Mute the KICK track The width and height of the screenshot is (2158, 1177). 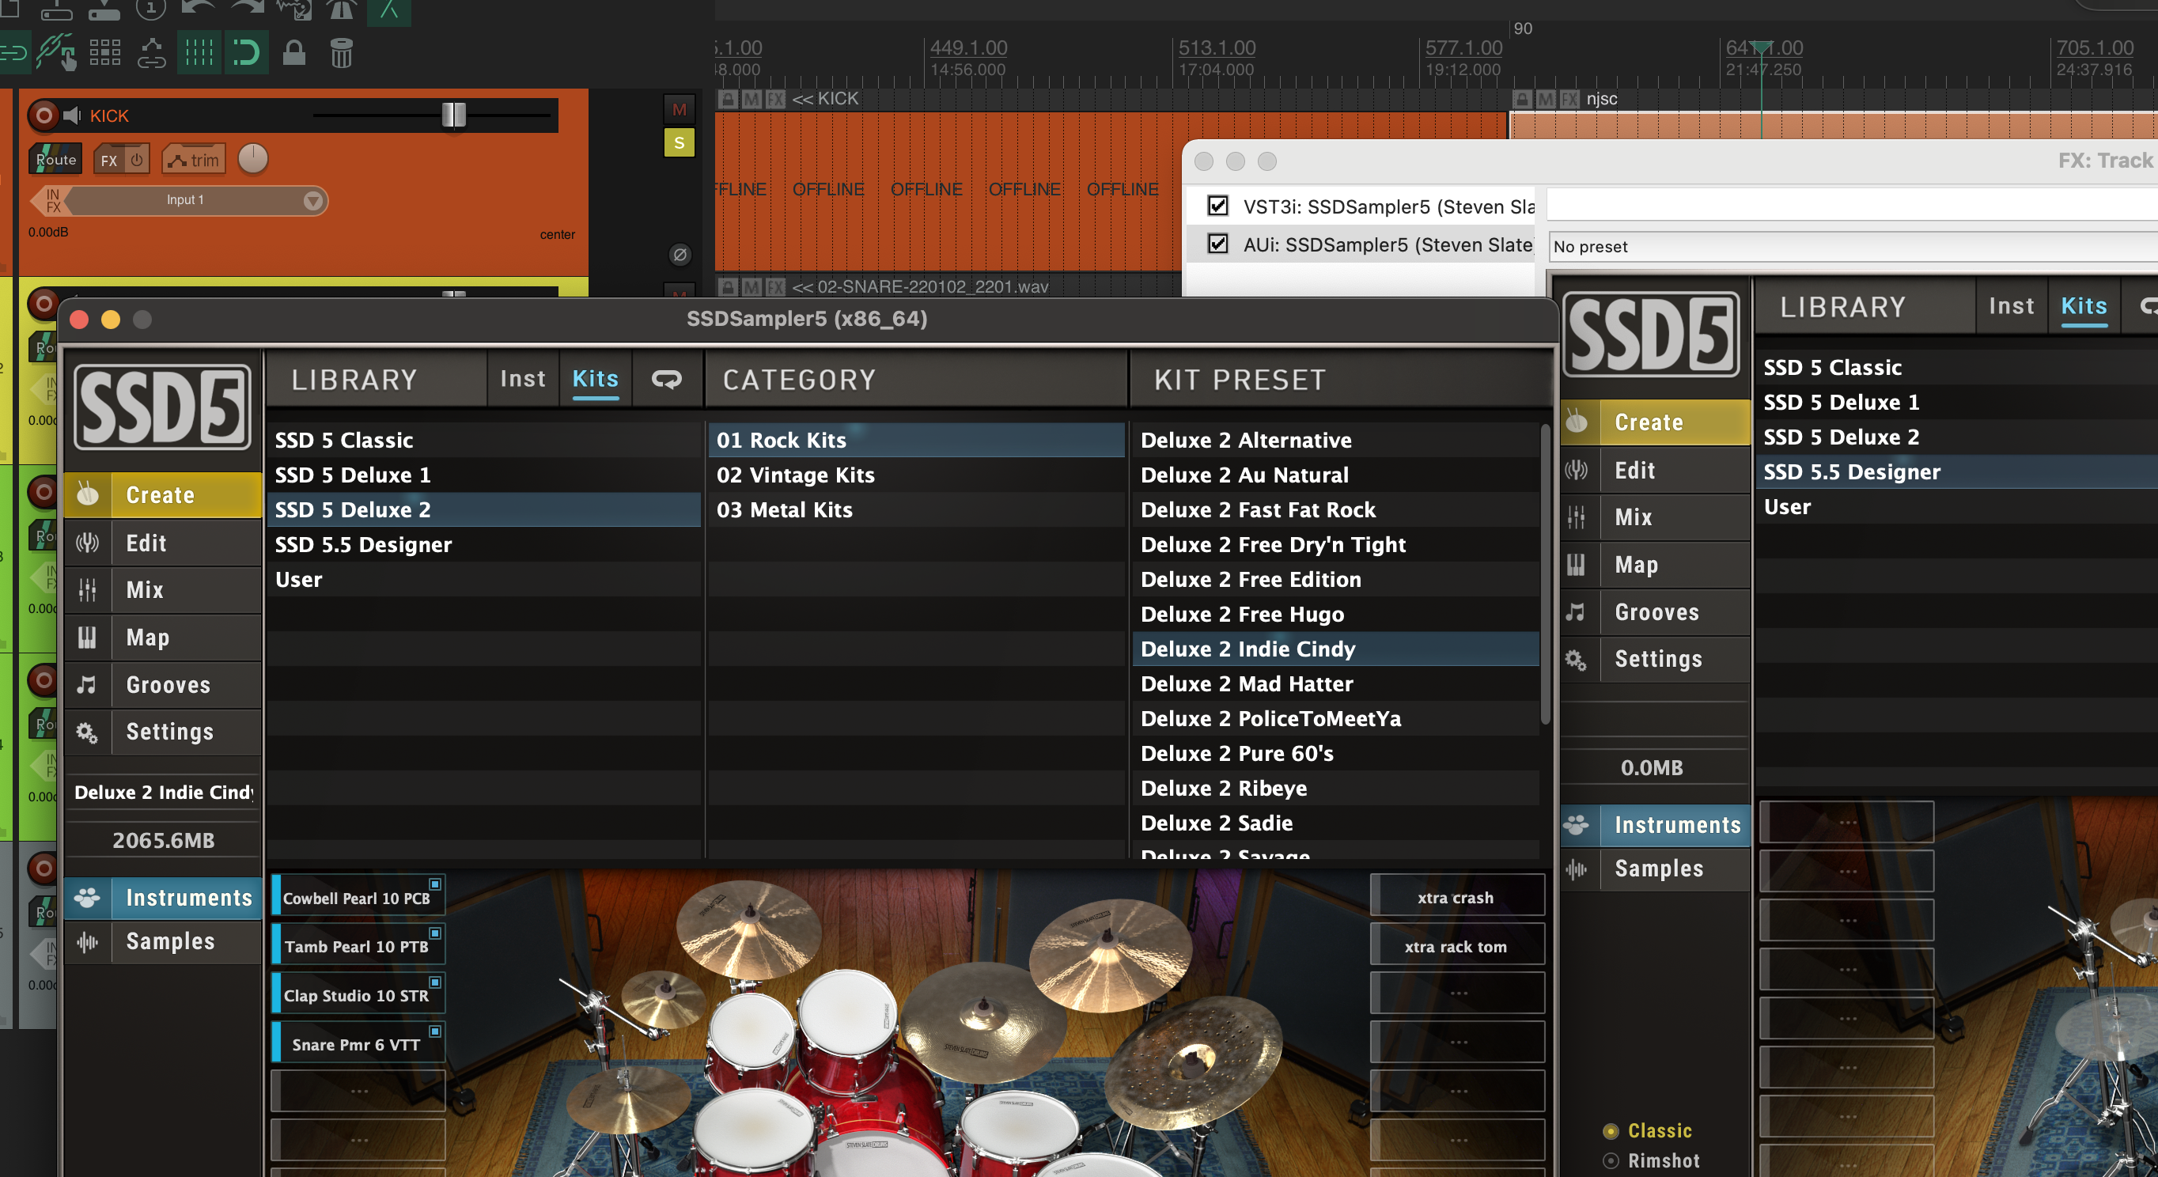coord(679,109)
